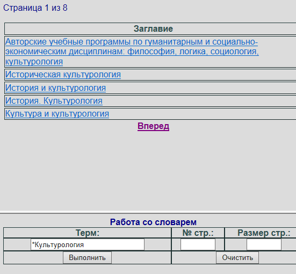The image size is (296, 274).
Task: Open the 'Культура и культурология' link
Action: pos(57,114)
